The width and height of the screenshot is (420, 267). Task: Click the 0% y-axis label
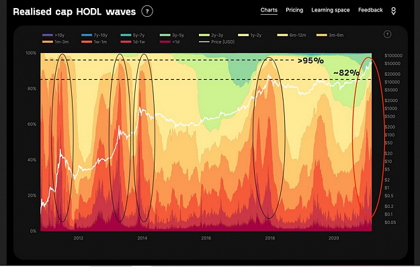pyautogui.click(x=33, y=231)
